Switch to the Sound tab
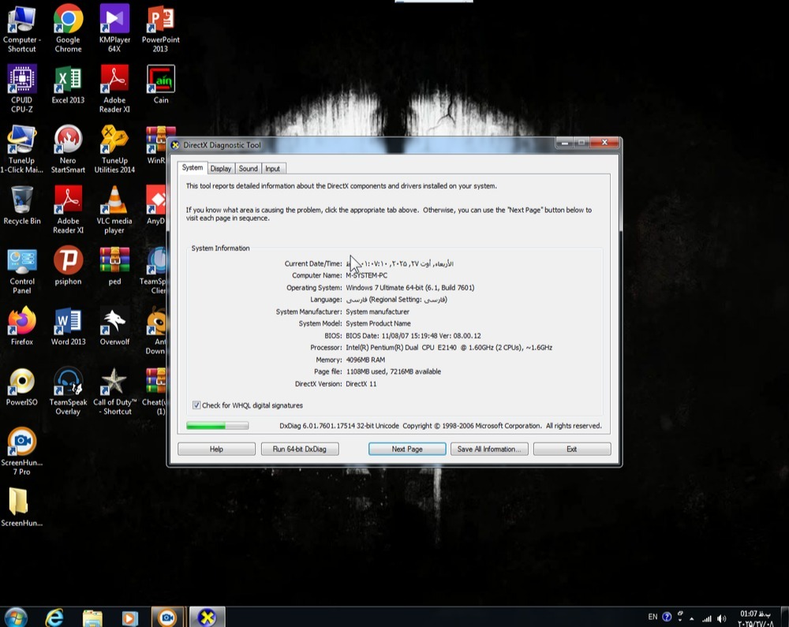The image size is (789, 627). coord(248,169)
